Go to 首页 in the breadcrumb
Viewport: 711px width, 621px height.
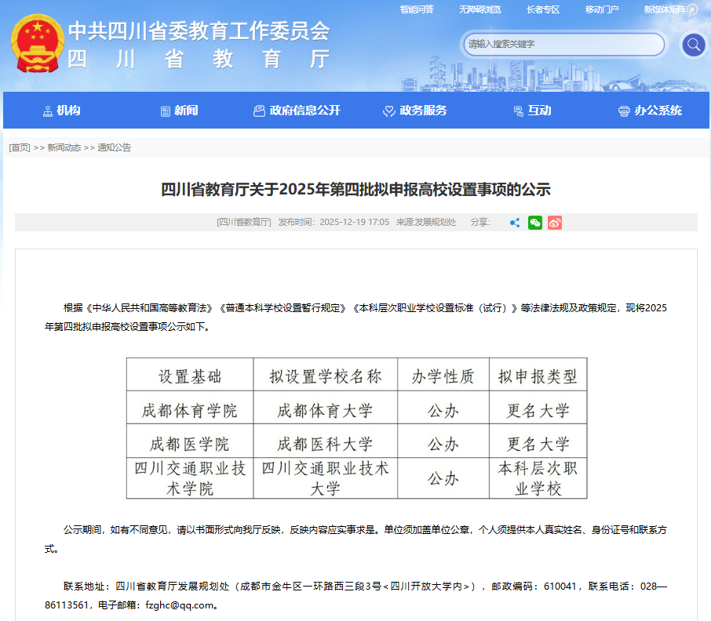[x=20, y=147]
